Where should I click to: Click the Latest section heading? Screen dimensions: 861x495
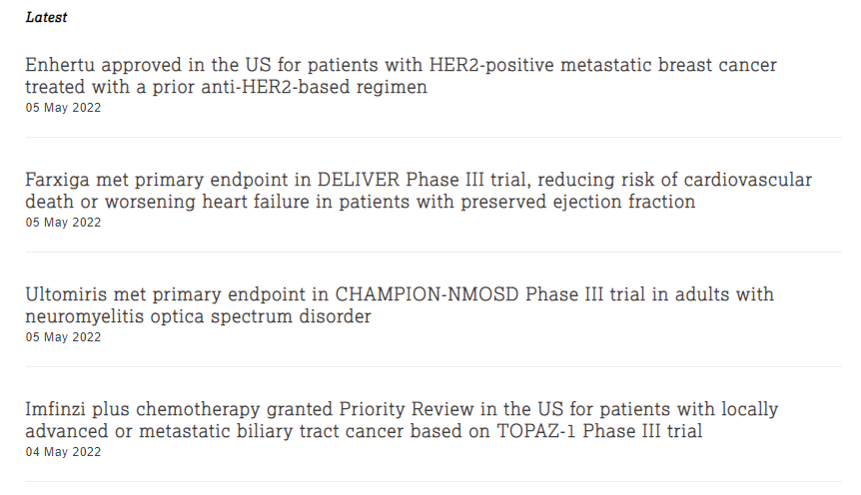click(46, 18)
